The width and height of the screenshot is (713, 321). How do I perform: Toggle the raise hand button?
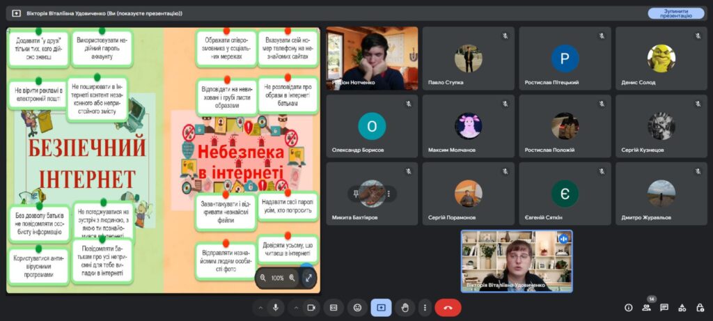point(404,307)
